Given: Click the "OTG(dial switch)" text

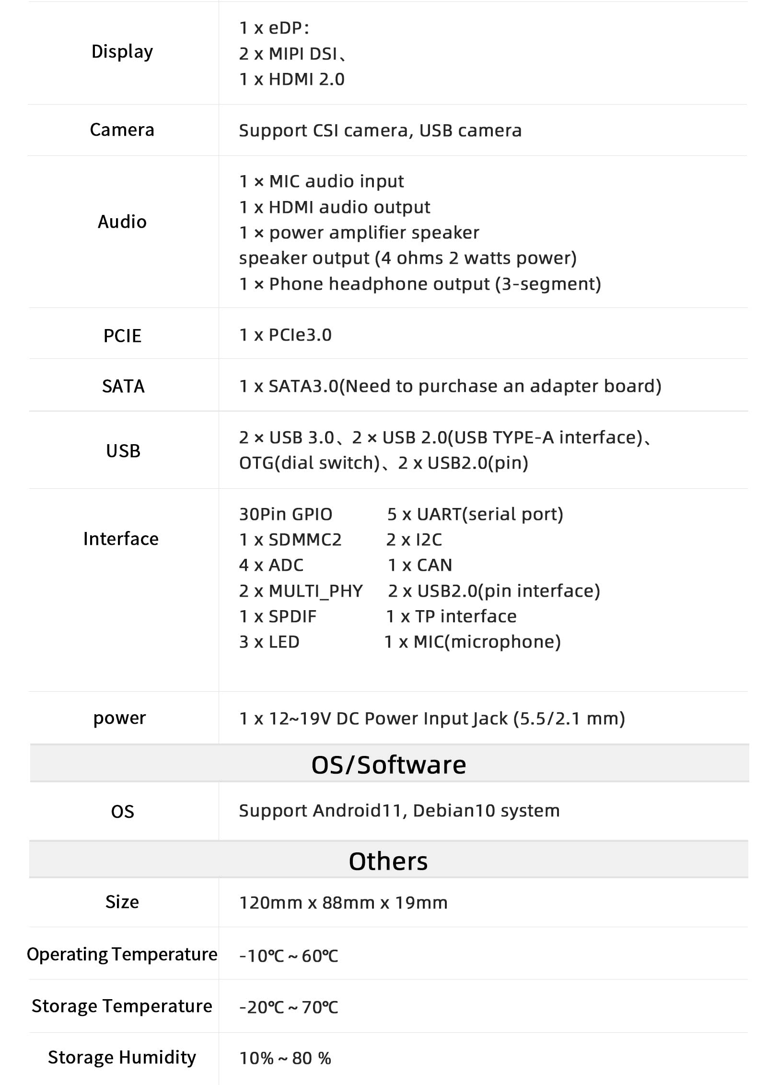Looking at the screenshot, I should pos(309,463).
